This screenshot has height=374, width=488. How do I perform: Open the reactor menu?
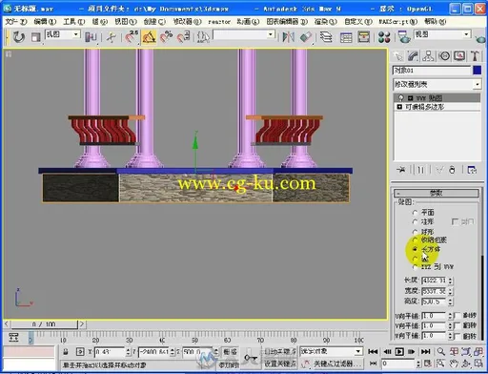pyautogui.click(x=219, y=22)
